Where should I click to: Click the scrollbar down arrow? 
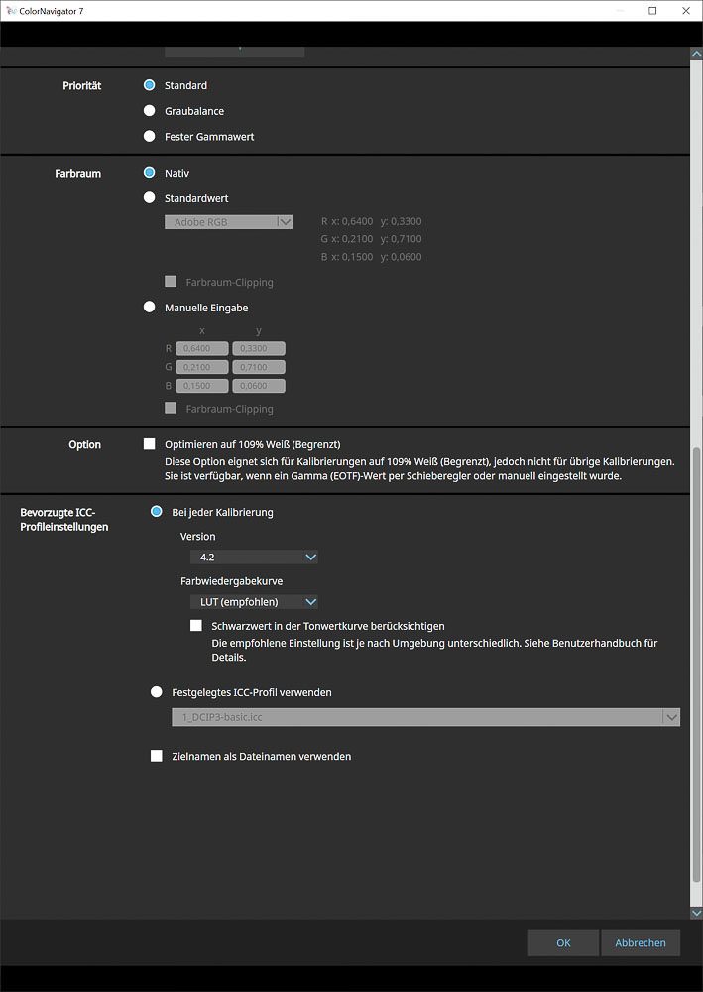(695, 912)
